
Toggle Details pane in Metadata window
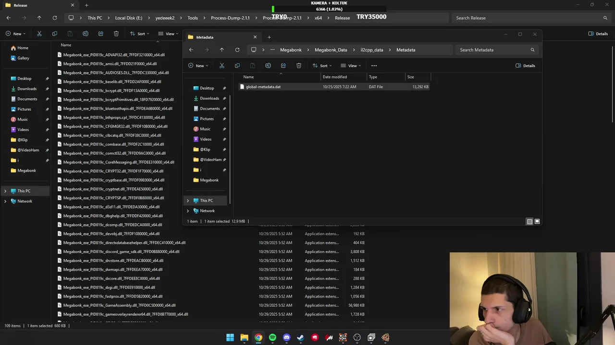525,66
